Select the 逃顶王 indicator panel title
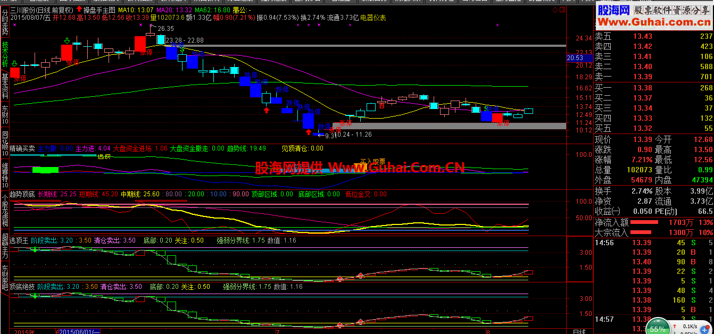 point(20,240)
